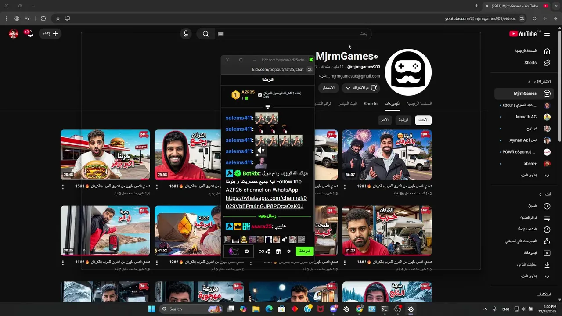Image resolution: width=562 pixels, height=316 pixels.
Task: Click the YouTube search magnifier button
Action: coord(205,34)
